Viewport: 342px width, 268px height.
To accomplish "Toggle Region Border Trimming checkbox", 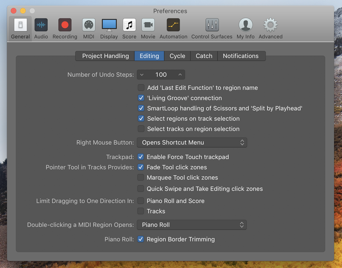I will (x=141, y=239).
